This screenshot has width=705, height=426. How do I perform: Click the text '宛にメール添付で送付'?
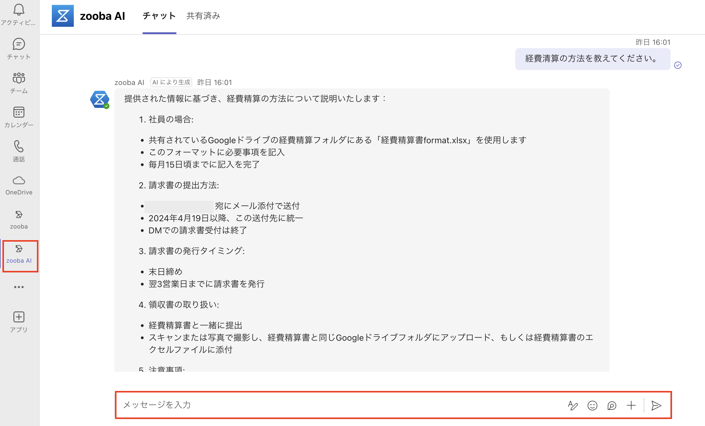tap(257, 206)
